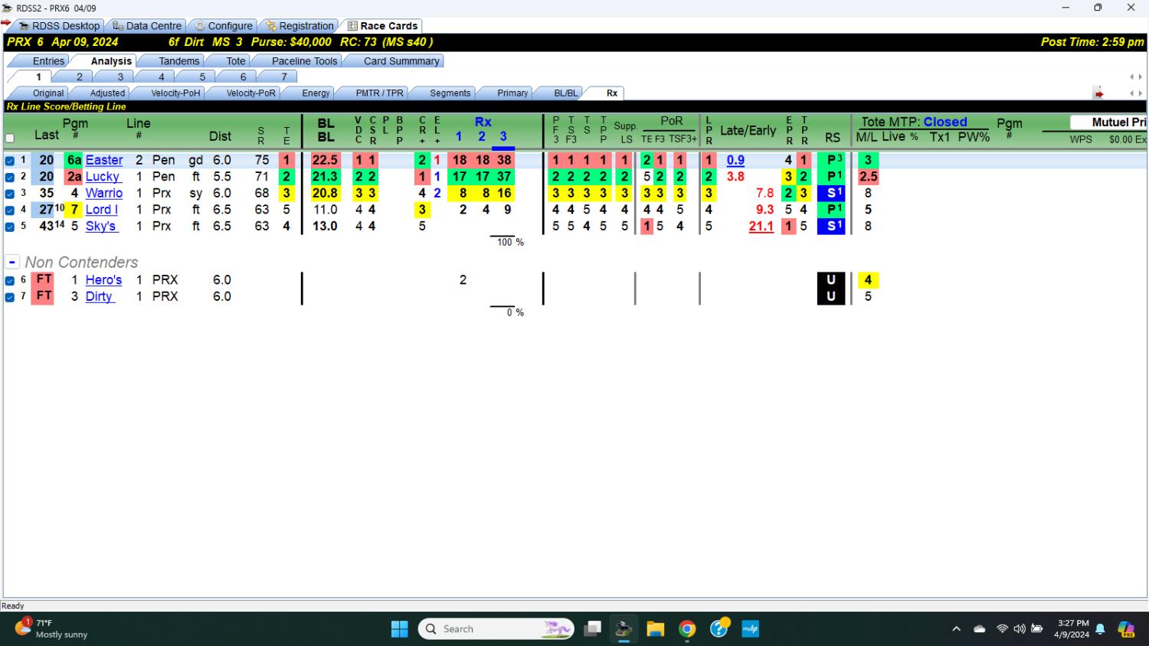
Task: Open the RDSS Desktop tab
Action: 60,26
